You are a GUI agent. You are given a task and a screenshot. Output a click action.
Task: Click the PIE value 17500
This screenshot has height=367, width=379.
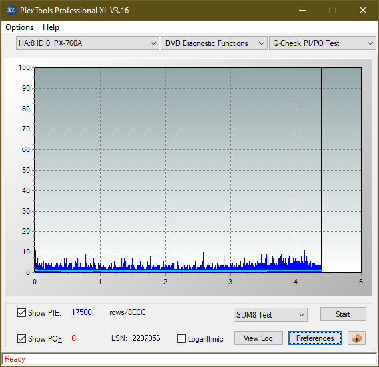pyautogui.click(x=81, y=312)
